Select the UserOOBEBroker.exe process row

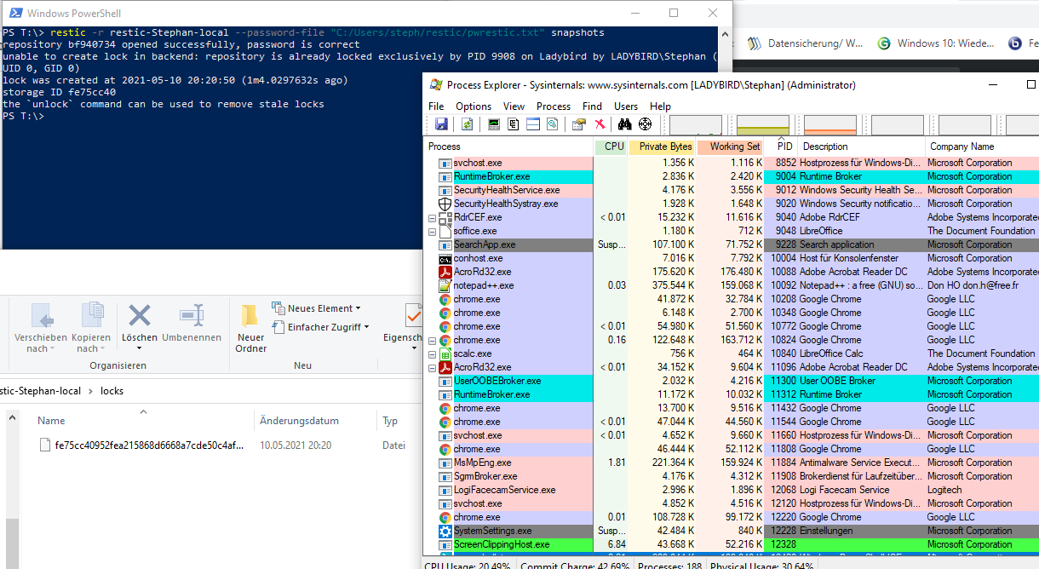732,381
